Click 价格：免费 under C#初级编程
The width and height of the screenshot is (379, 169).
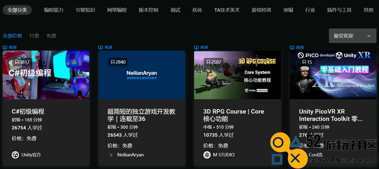pyautogui.click(x=24, y=138)
